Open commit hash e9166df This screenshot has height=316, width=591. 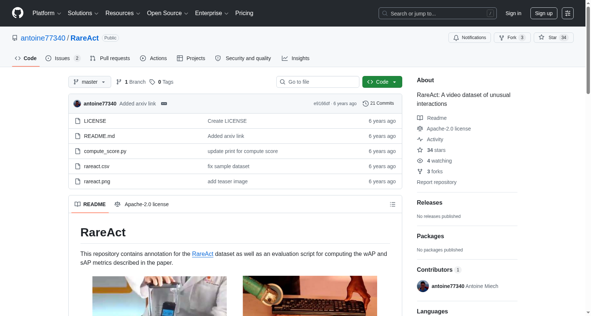[322, 104]
